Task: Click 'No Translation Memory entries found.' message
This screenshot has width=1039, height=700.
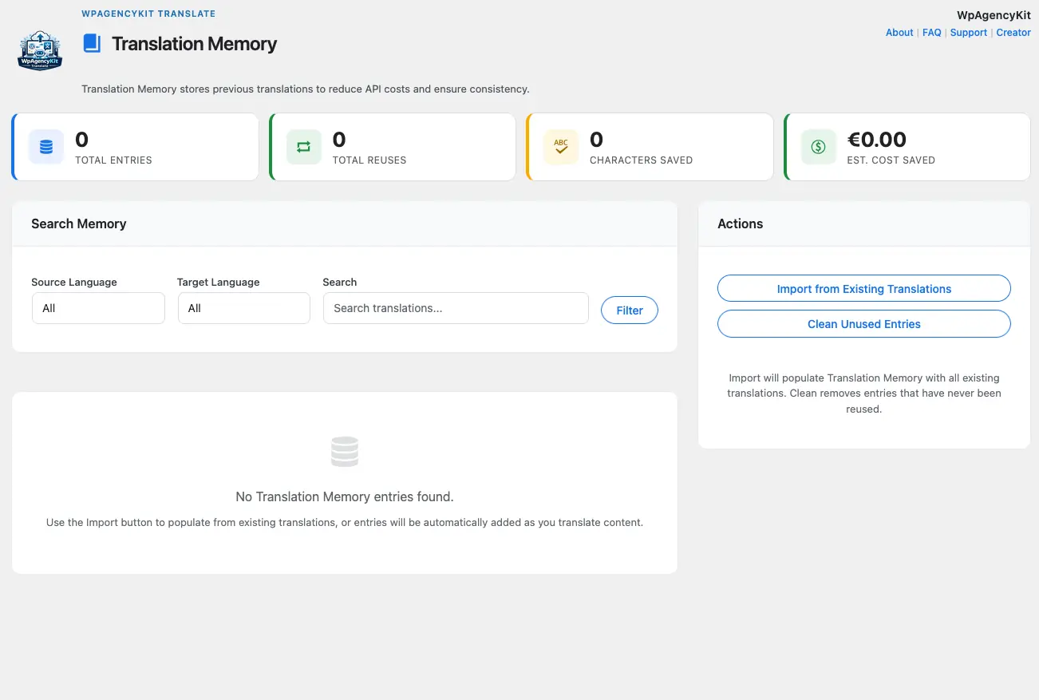Action: coord(345,496)
